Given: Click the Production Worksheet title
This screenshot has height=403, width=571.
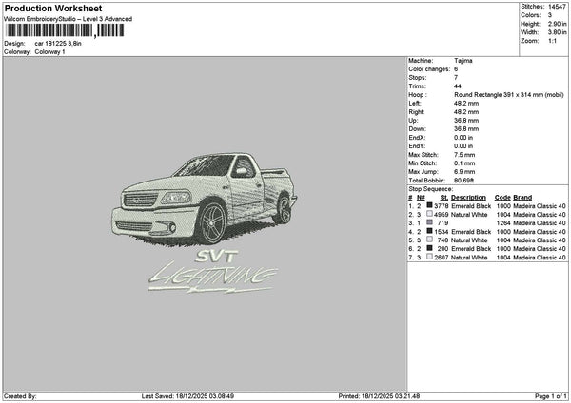Looking at the screenshot, I should pos(53,8).
